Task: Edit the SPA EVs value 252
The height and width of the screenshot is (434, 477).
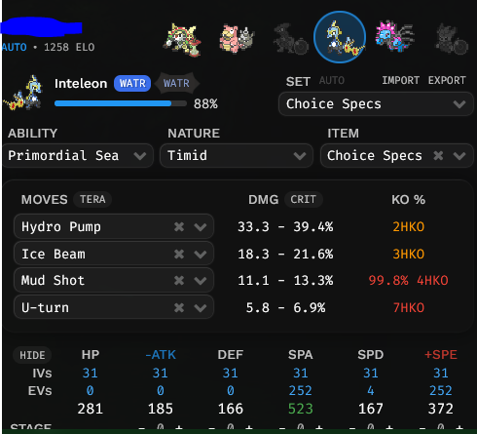Action: (300, 390)
